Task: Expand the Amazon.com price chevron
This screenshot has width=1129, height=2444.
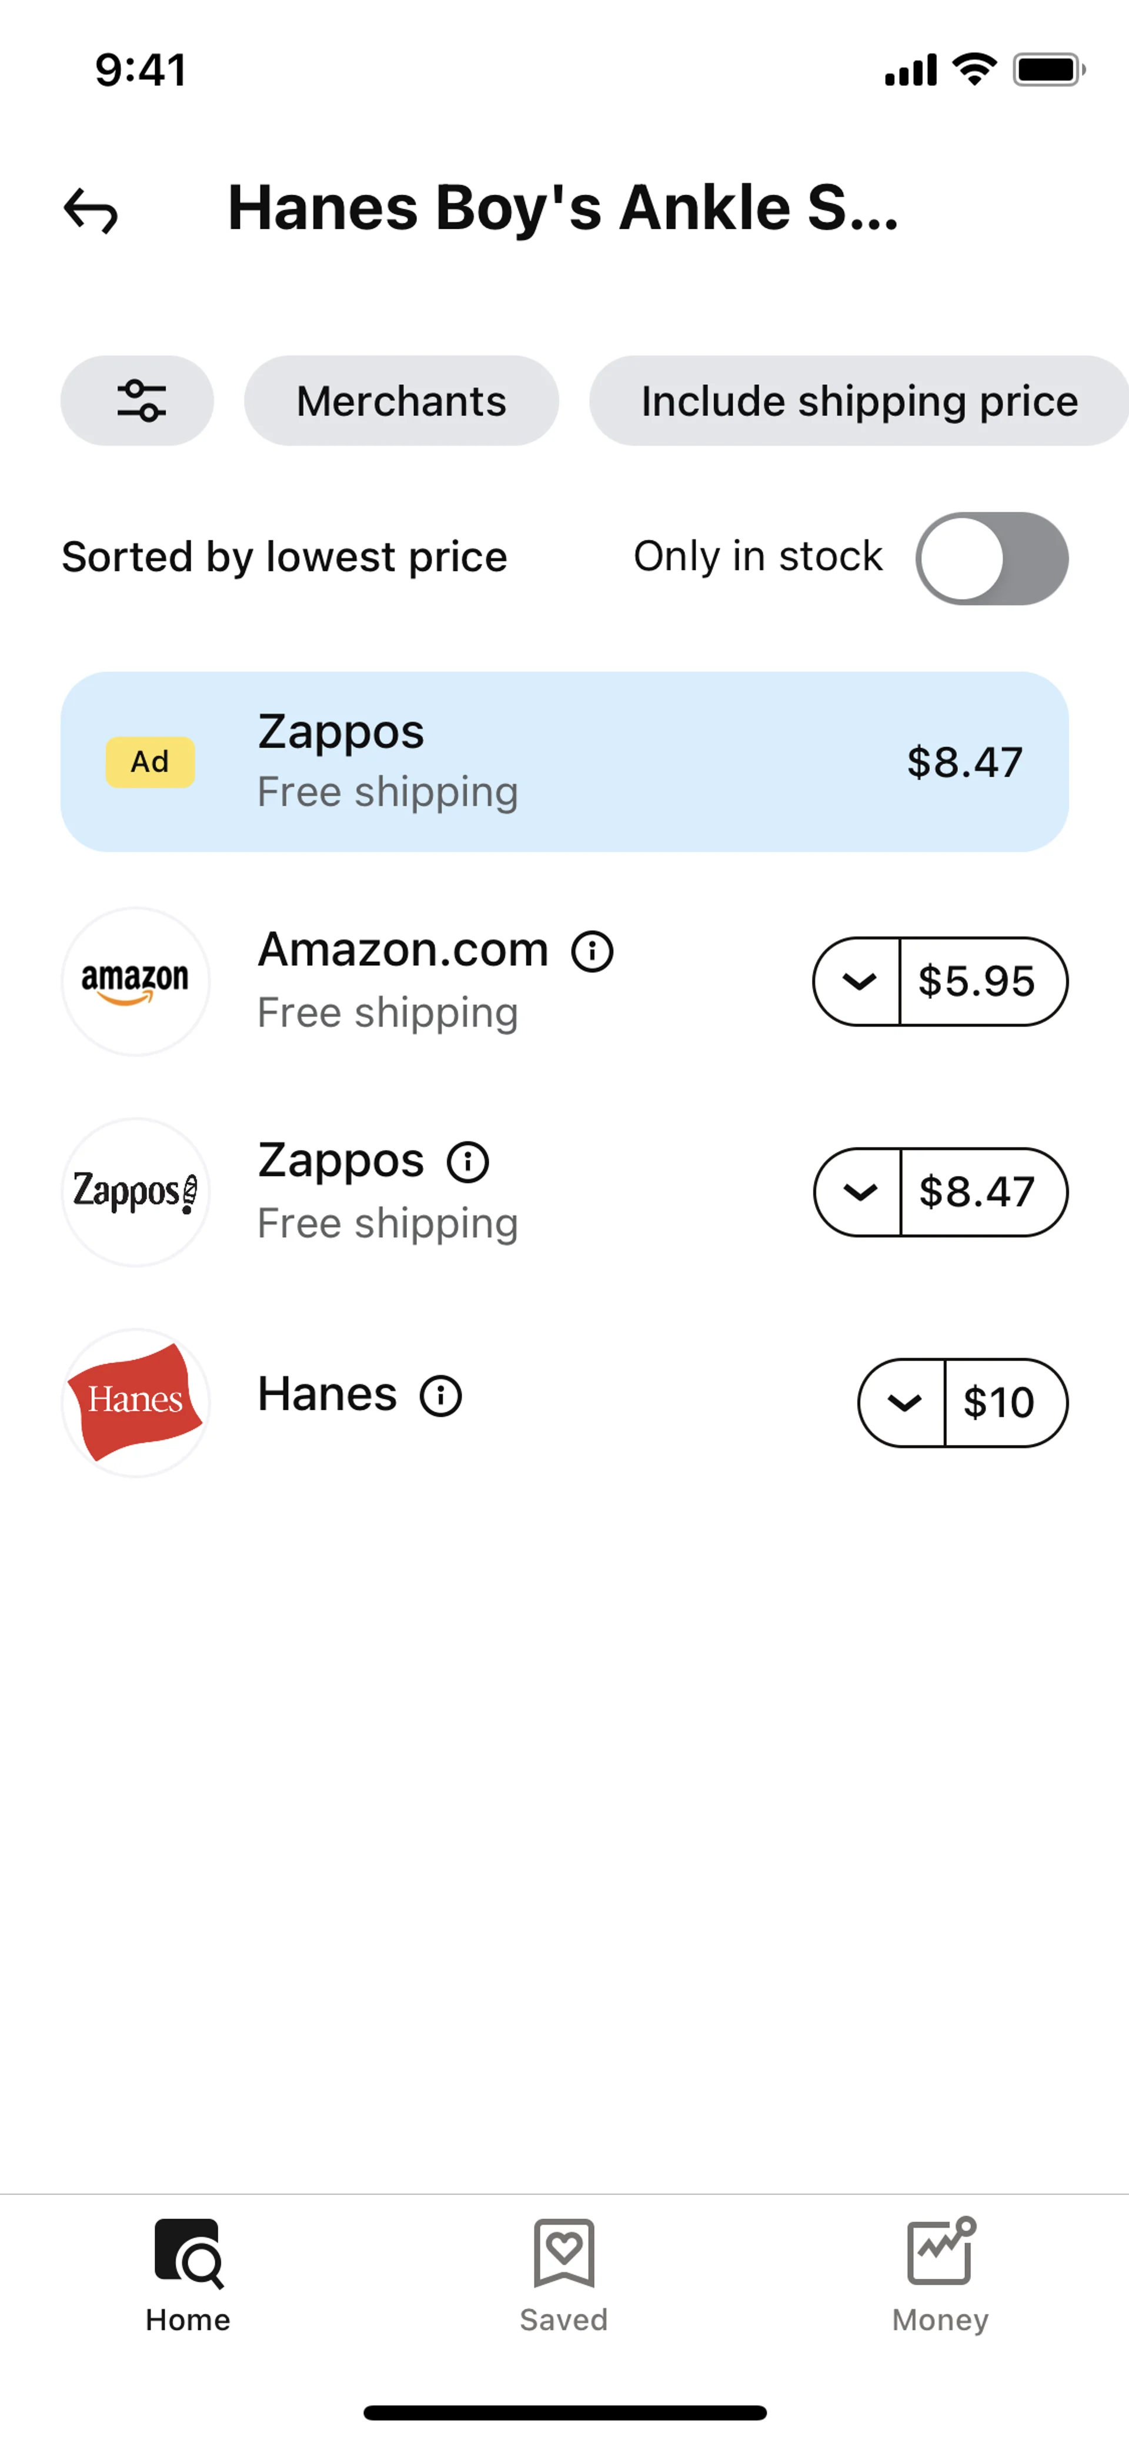Action: (x=858, y=981)
